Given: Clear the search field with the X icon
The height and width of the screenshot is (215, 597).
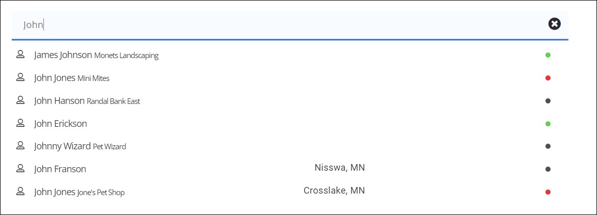Looking at the screenshot, I should point(554,24).
